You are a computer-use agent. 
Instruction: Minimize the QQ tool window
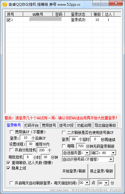pyautogui.click(x=97, y=3)
